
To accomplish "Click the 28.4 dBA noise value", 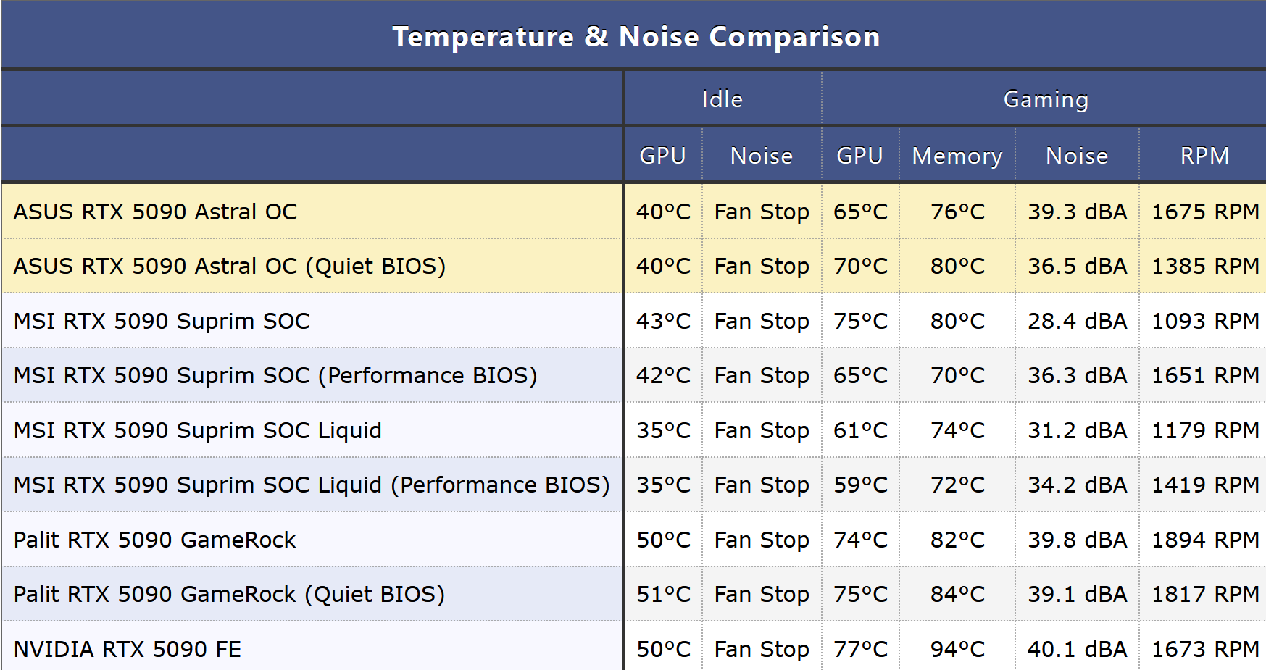I will pyautogui.click(x=1077, y=321).
